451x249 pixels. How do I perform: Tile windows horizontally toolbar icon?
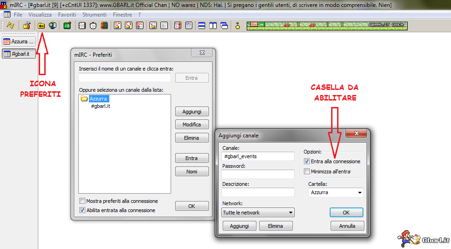(202, 25)
